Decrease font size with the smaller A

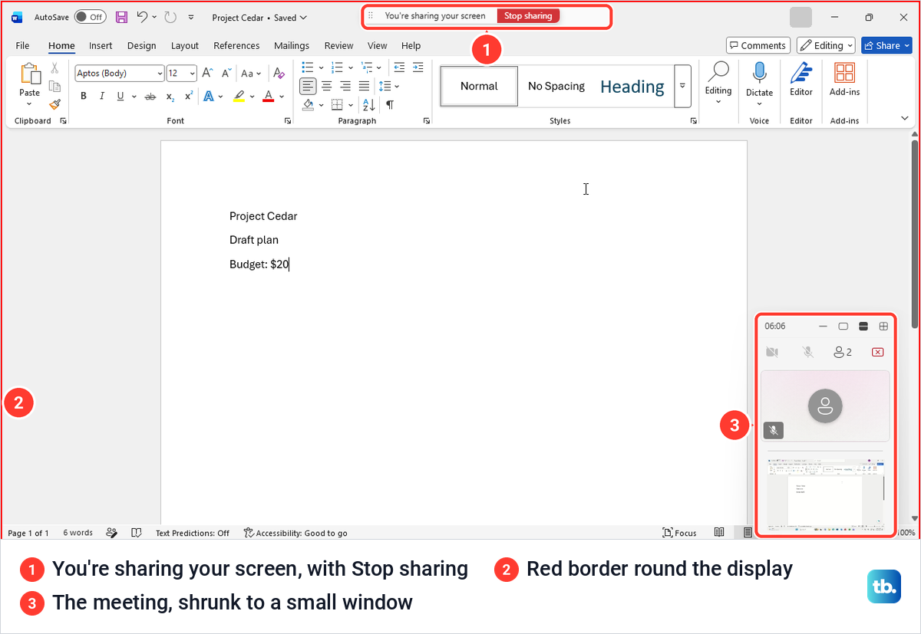226,74
